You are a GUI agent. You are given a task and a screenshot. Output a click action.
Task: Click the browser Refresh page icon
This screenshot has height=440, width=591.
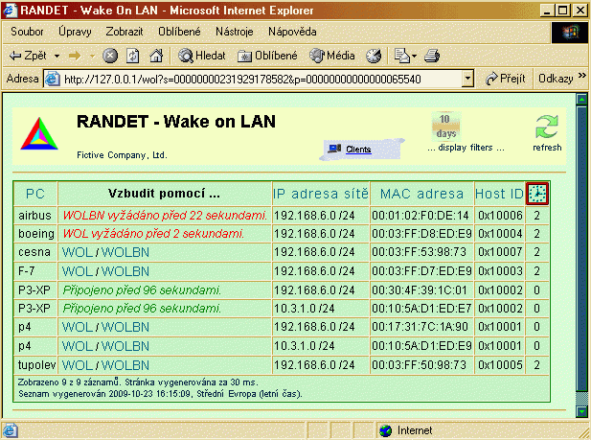132,57
